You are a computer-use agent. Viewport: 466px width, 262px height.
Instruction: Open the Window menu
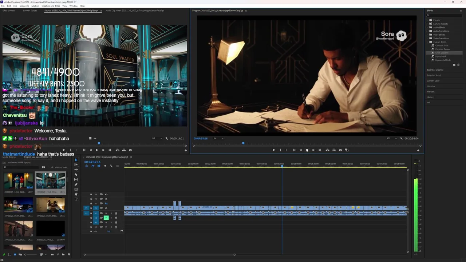(x=73, y=6)
